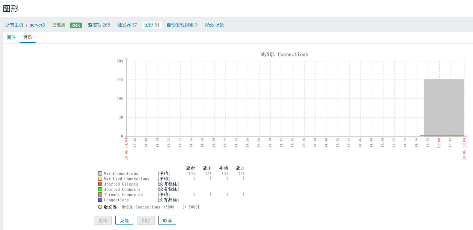Click the blue Connections legend swatch
Viewport: 473px width, 230px height.
(100, 200)
